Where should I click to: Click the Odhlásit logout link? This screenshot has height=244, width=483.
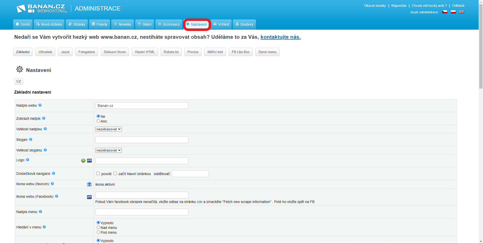tap(458, 6)
